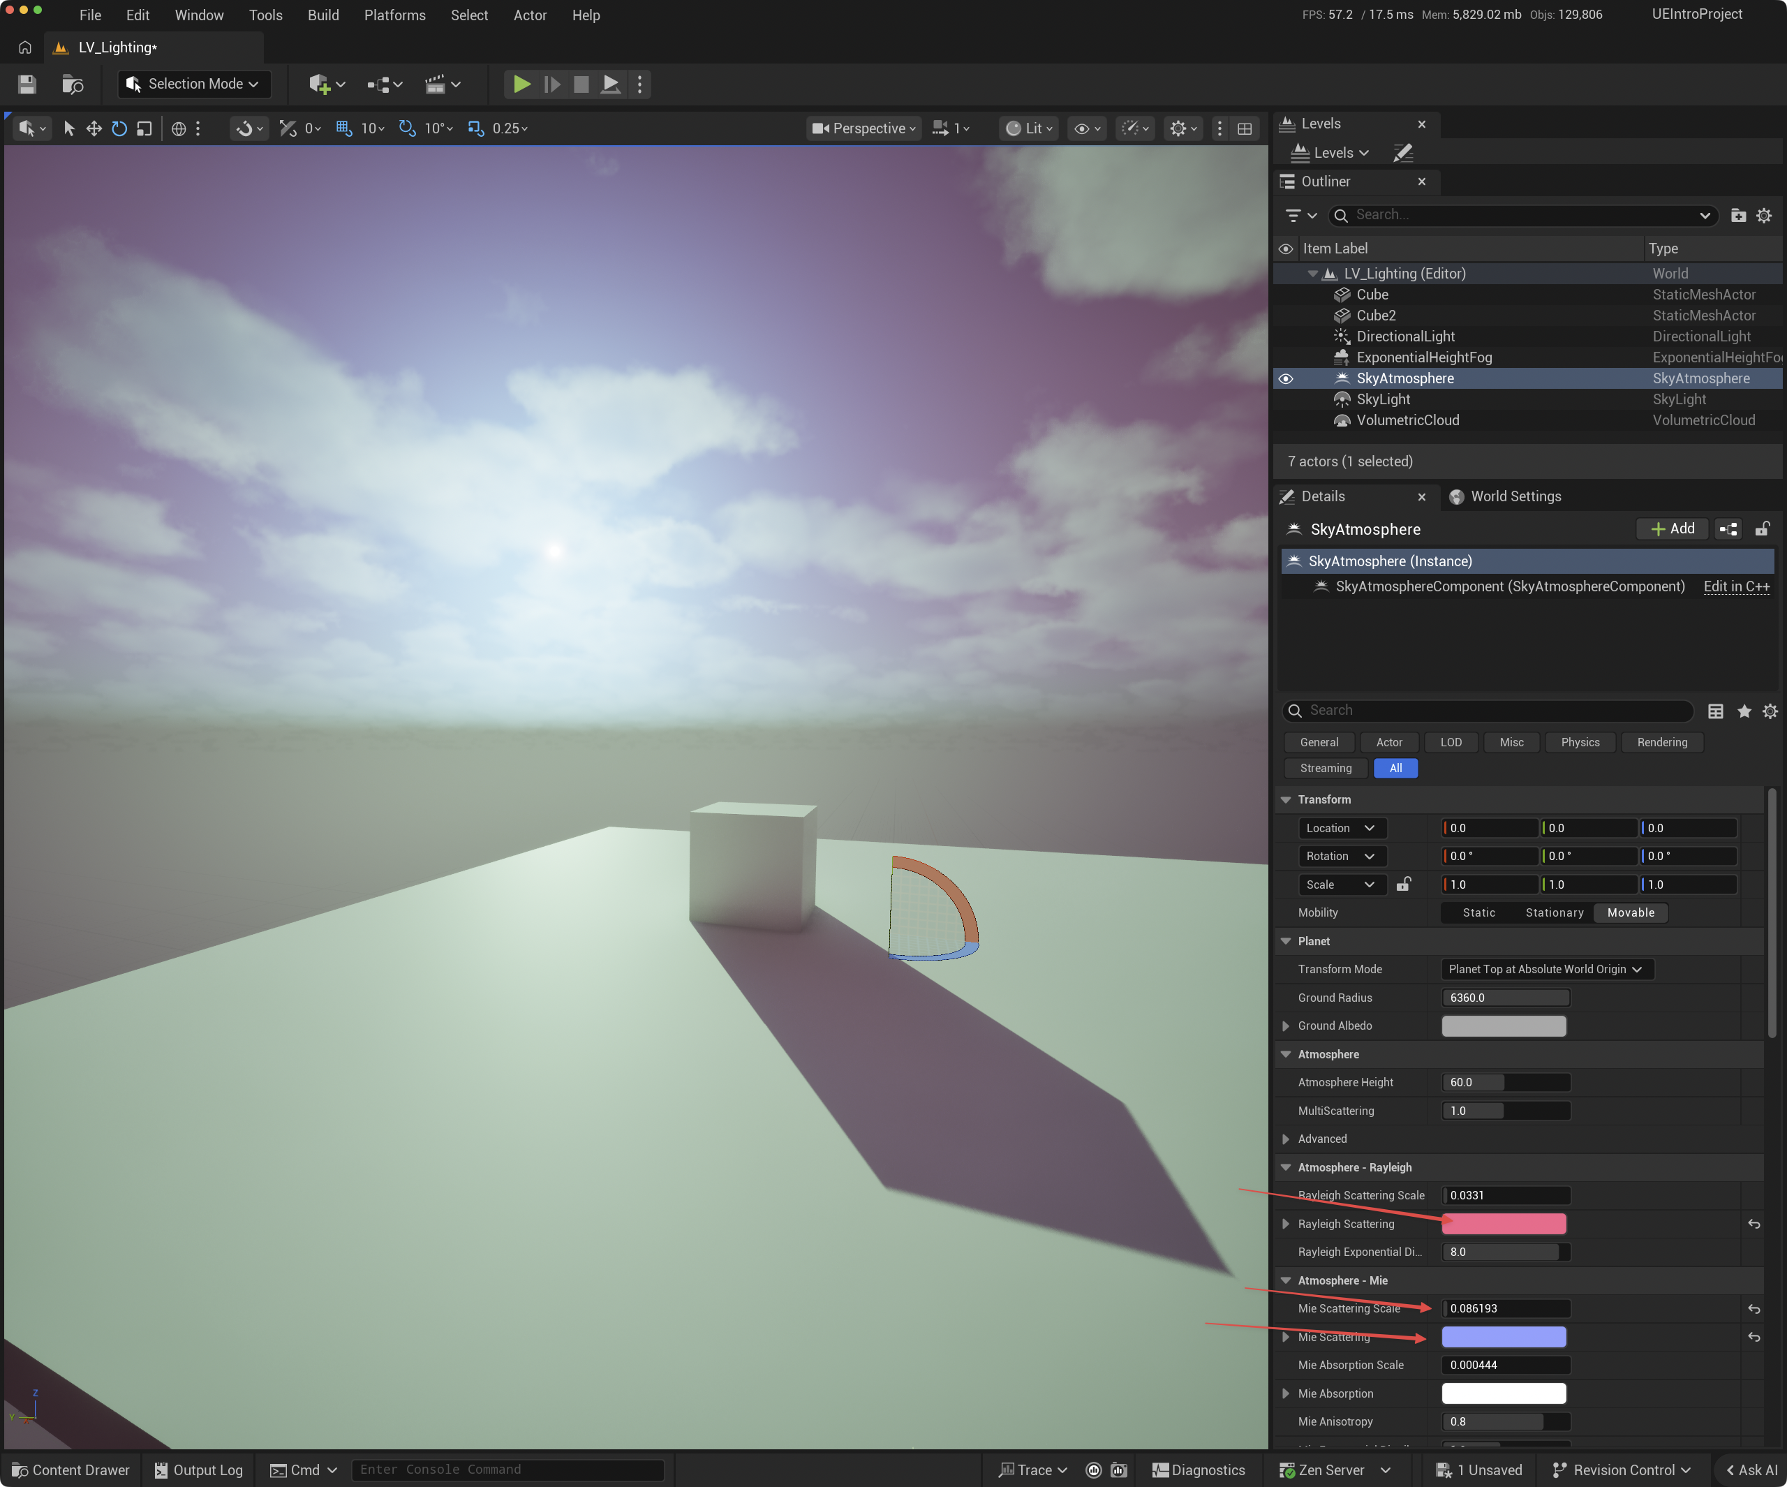Collapse the LV_Lighting (Editor) tree

tap(1313, 273)
